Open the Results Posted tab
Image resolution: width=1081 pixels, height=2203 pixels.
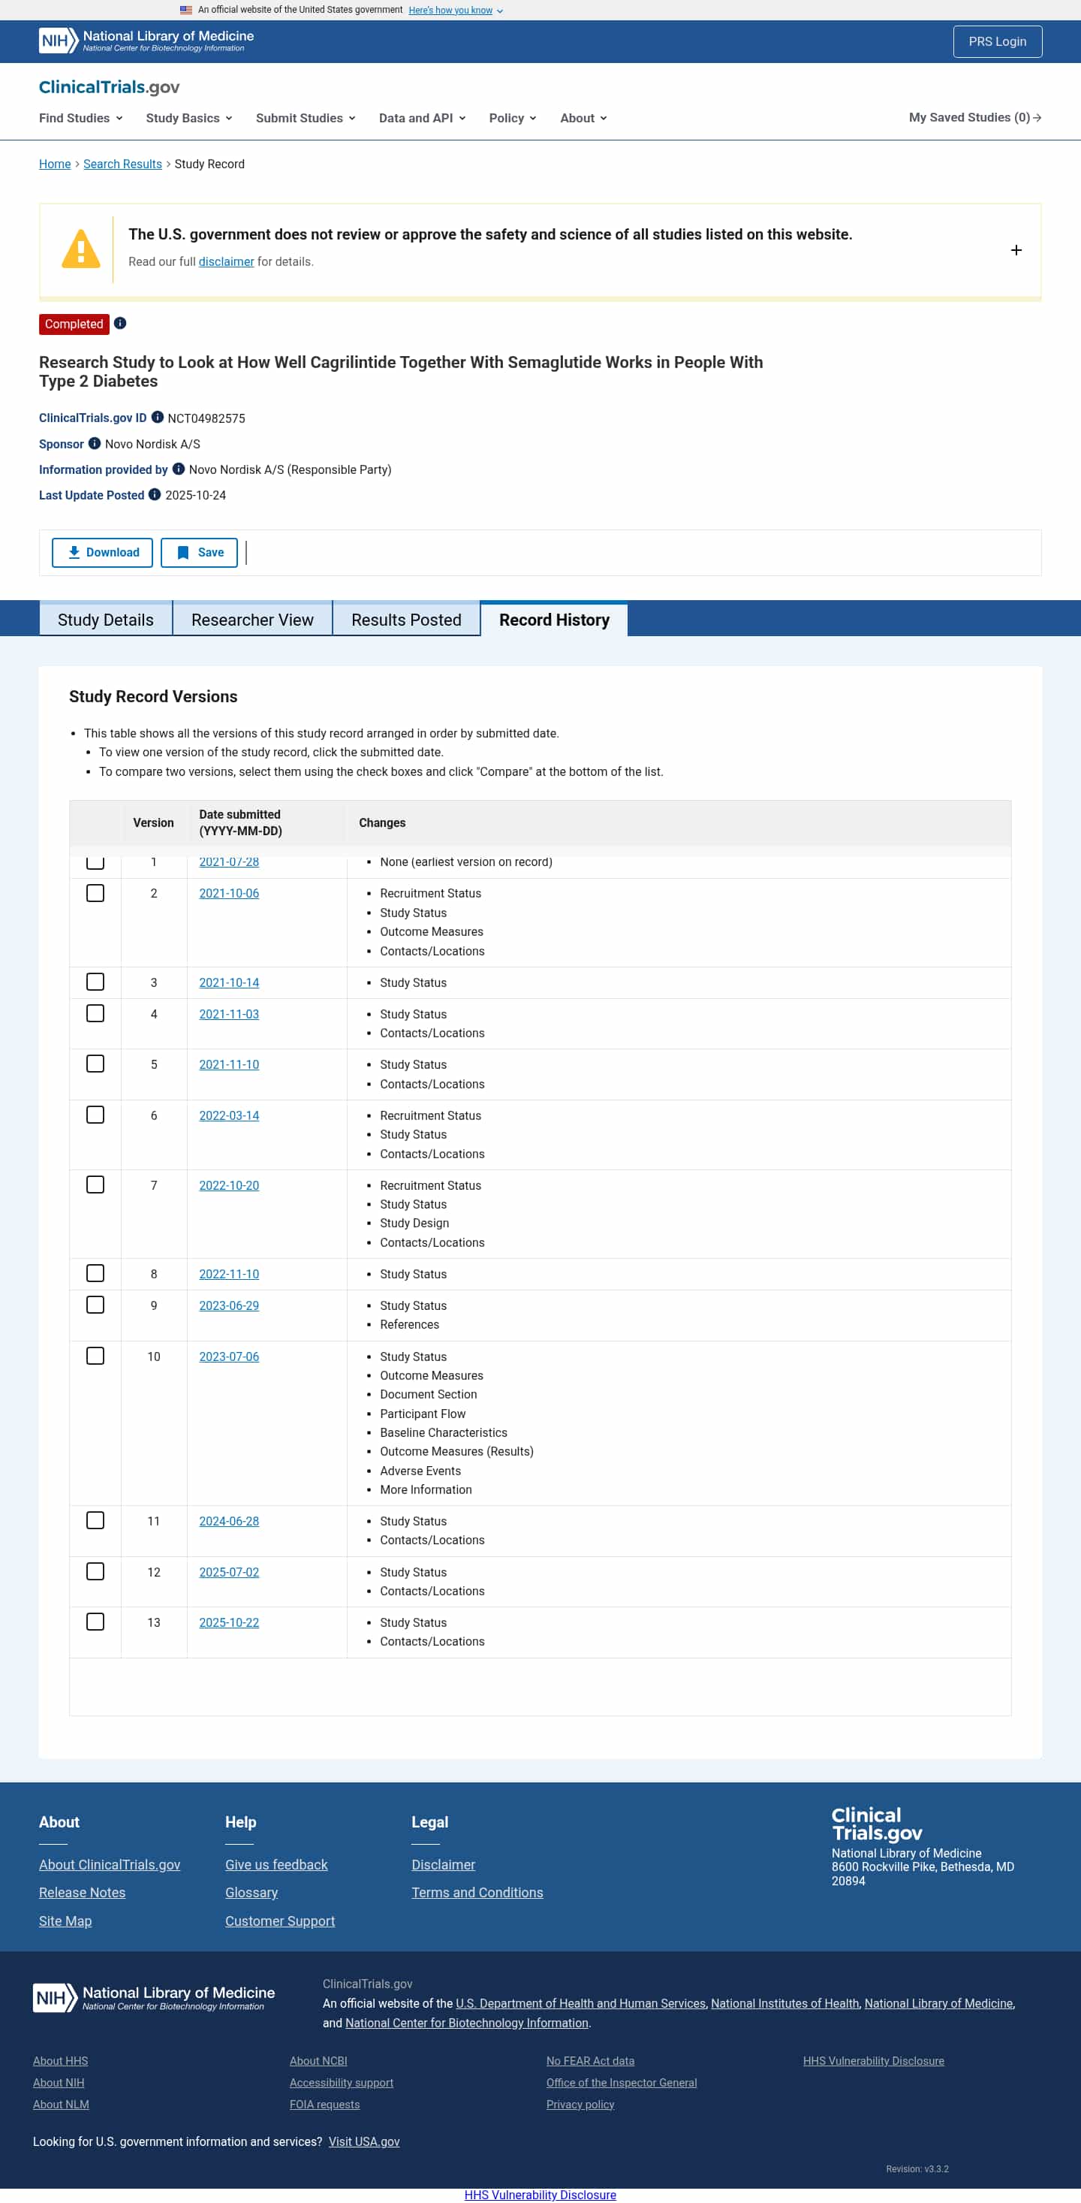tap(406, 619)
